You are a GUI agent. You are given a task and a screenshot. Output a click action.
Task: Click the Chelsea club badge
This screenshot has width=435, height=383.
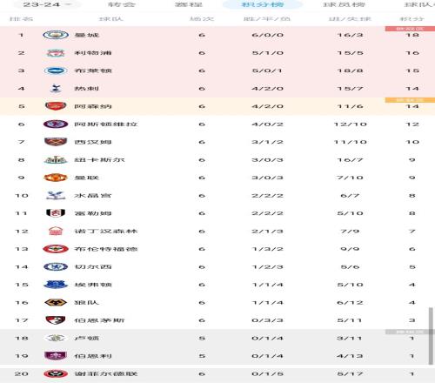(56, 267)
